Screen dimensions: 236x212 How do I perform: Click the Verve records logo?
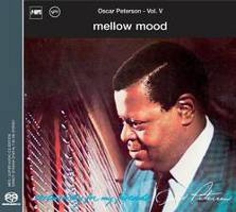(x=55, y=12)
